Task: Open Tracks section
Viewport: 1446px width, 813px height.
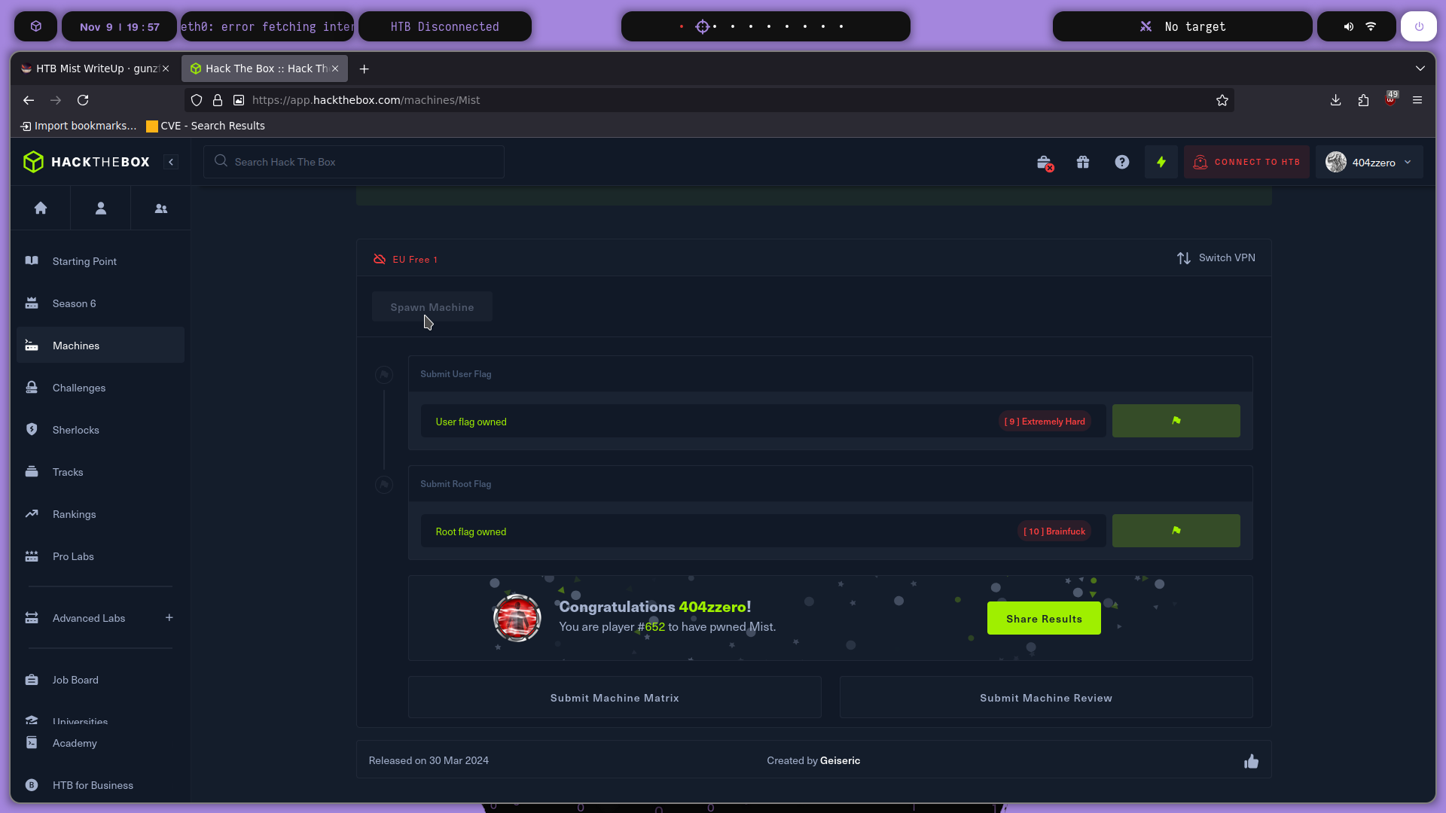Action: pyautogui.click(x=100, y=472)
